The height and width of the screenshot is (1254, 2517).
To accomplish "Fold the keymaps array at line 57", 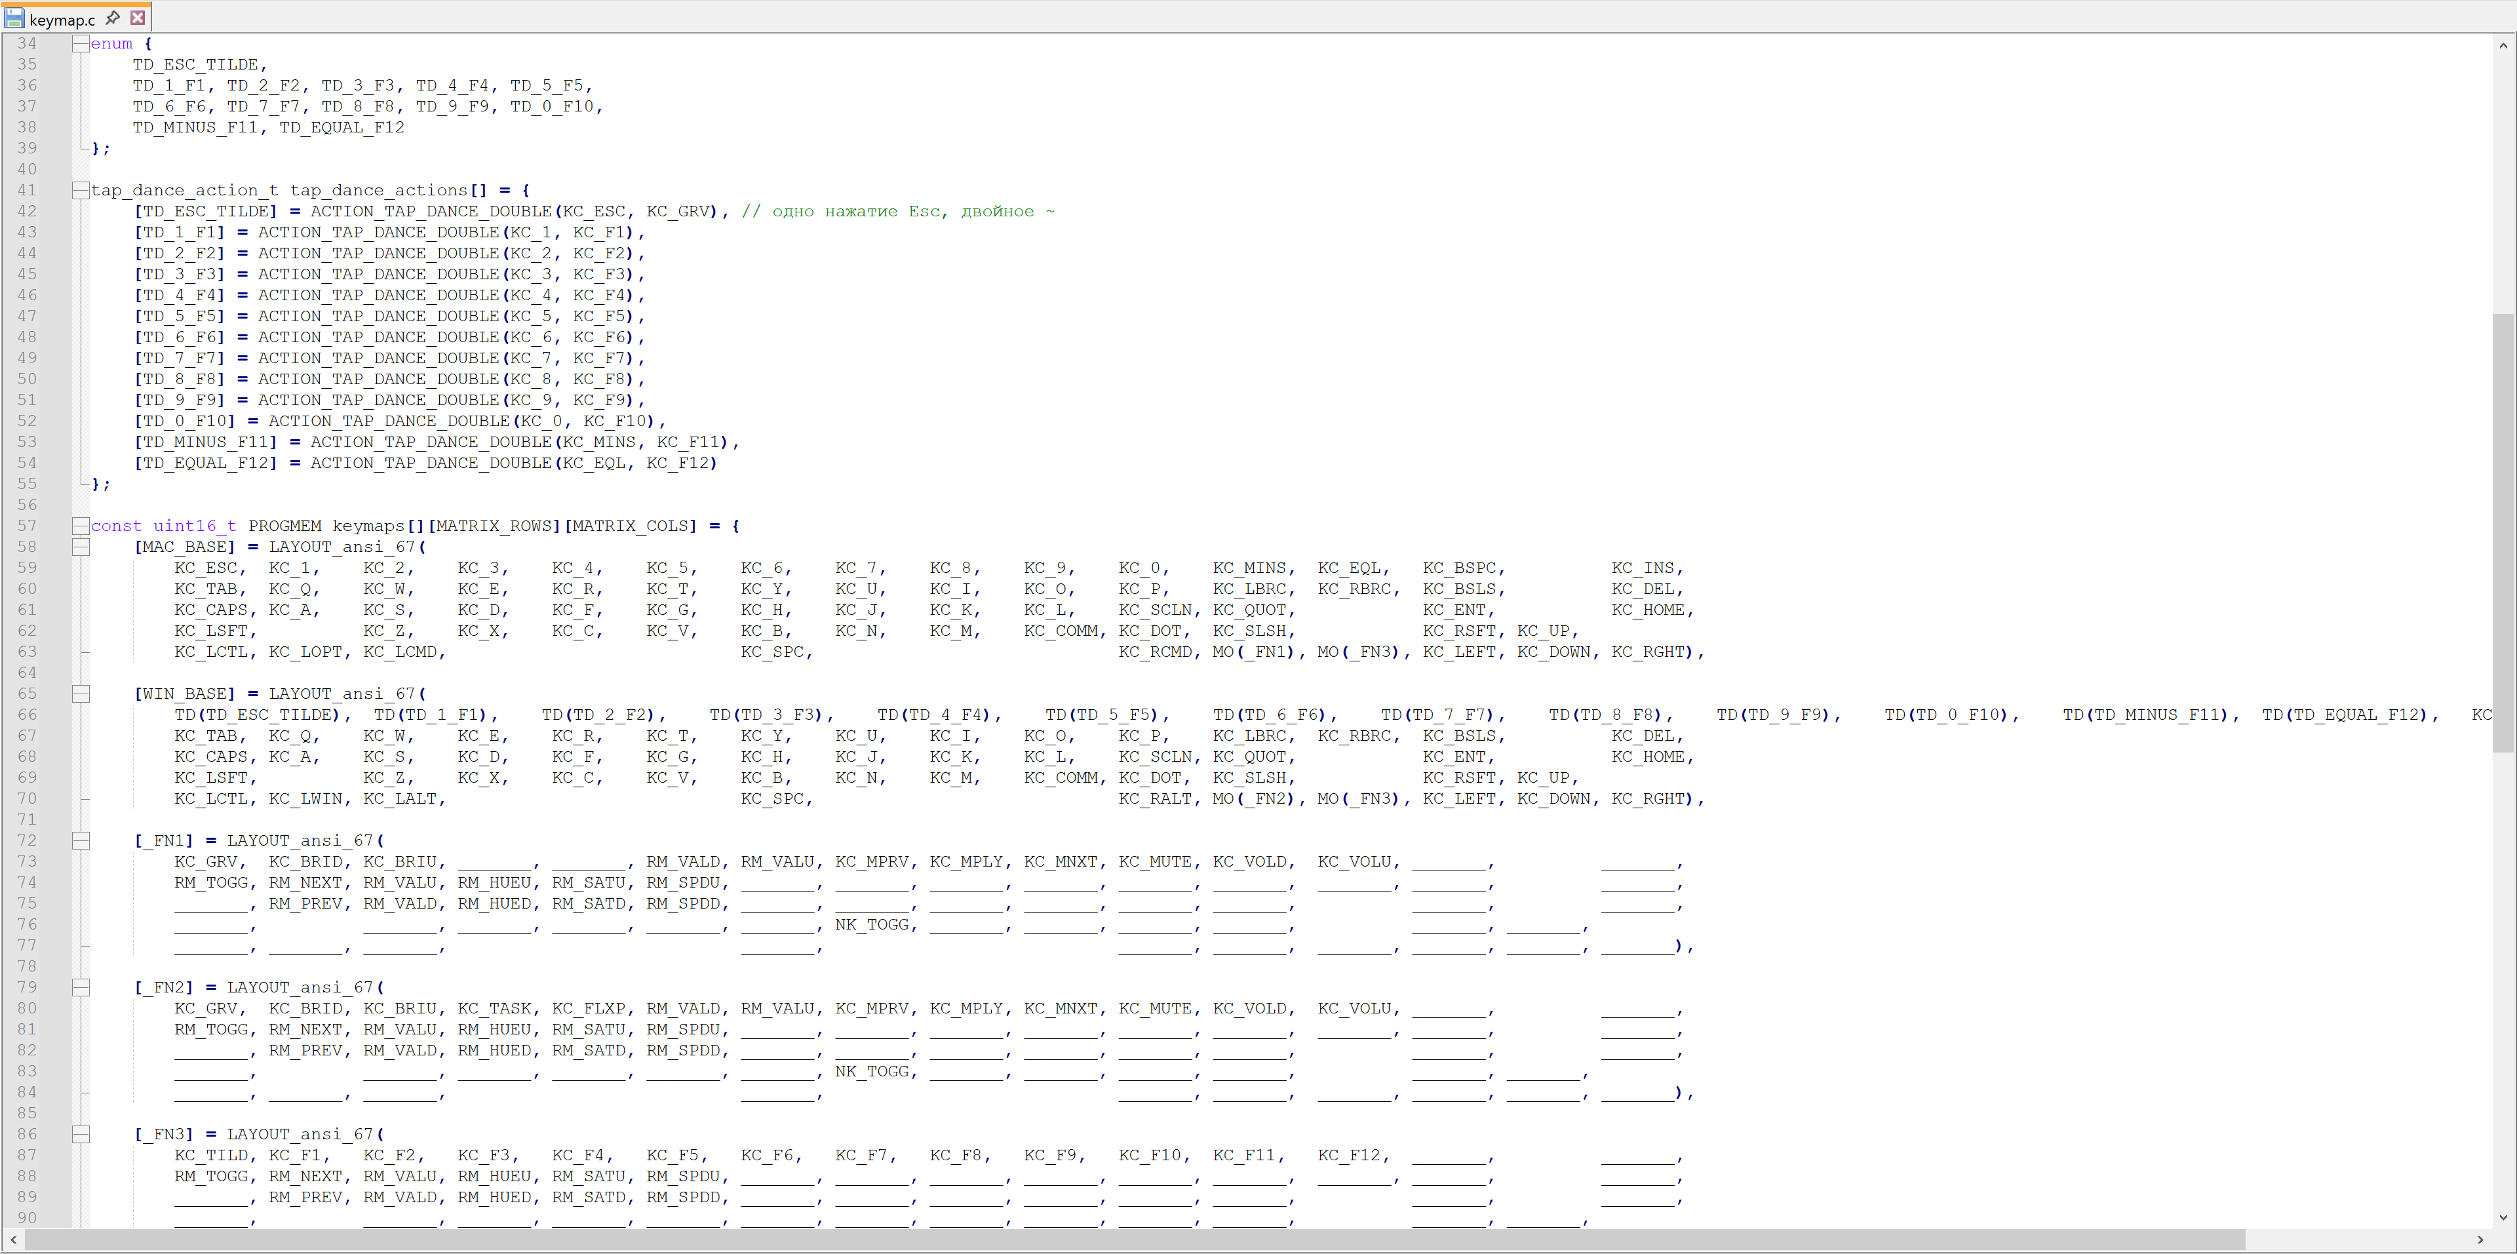I will (80, 526).
